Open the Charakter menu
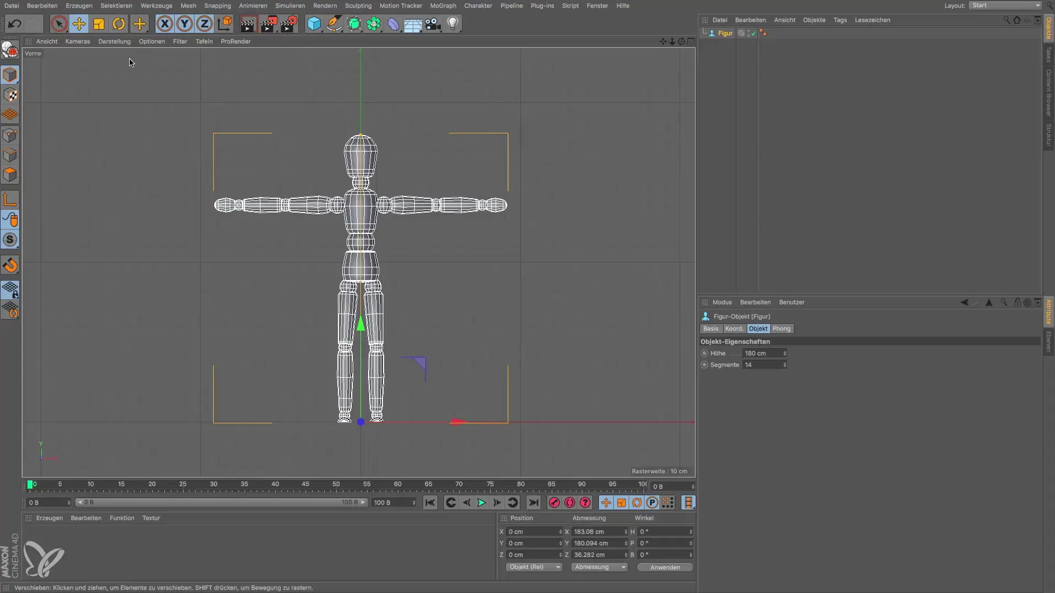The height and width of the screenshot is (593, 1055). 478,5
